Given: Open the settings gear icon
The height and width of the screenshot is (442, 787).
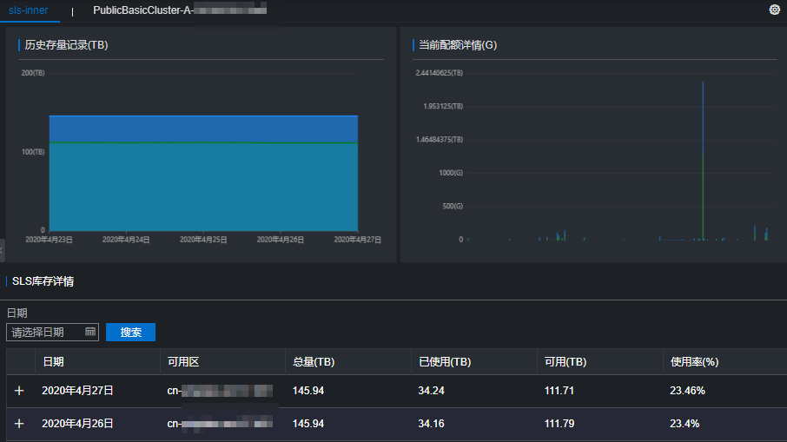Looking at the screenshot, I should point(775,10).
